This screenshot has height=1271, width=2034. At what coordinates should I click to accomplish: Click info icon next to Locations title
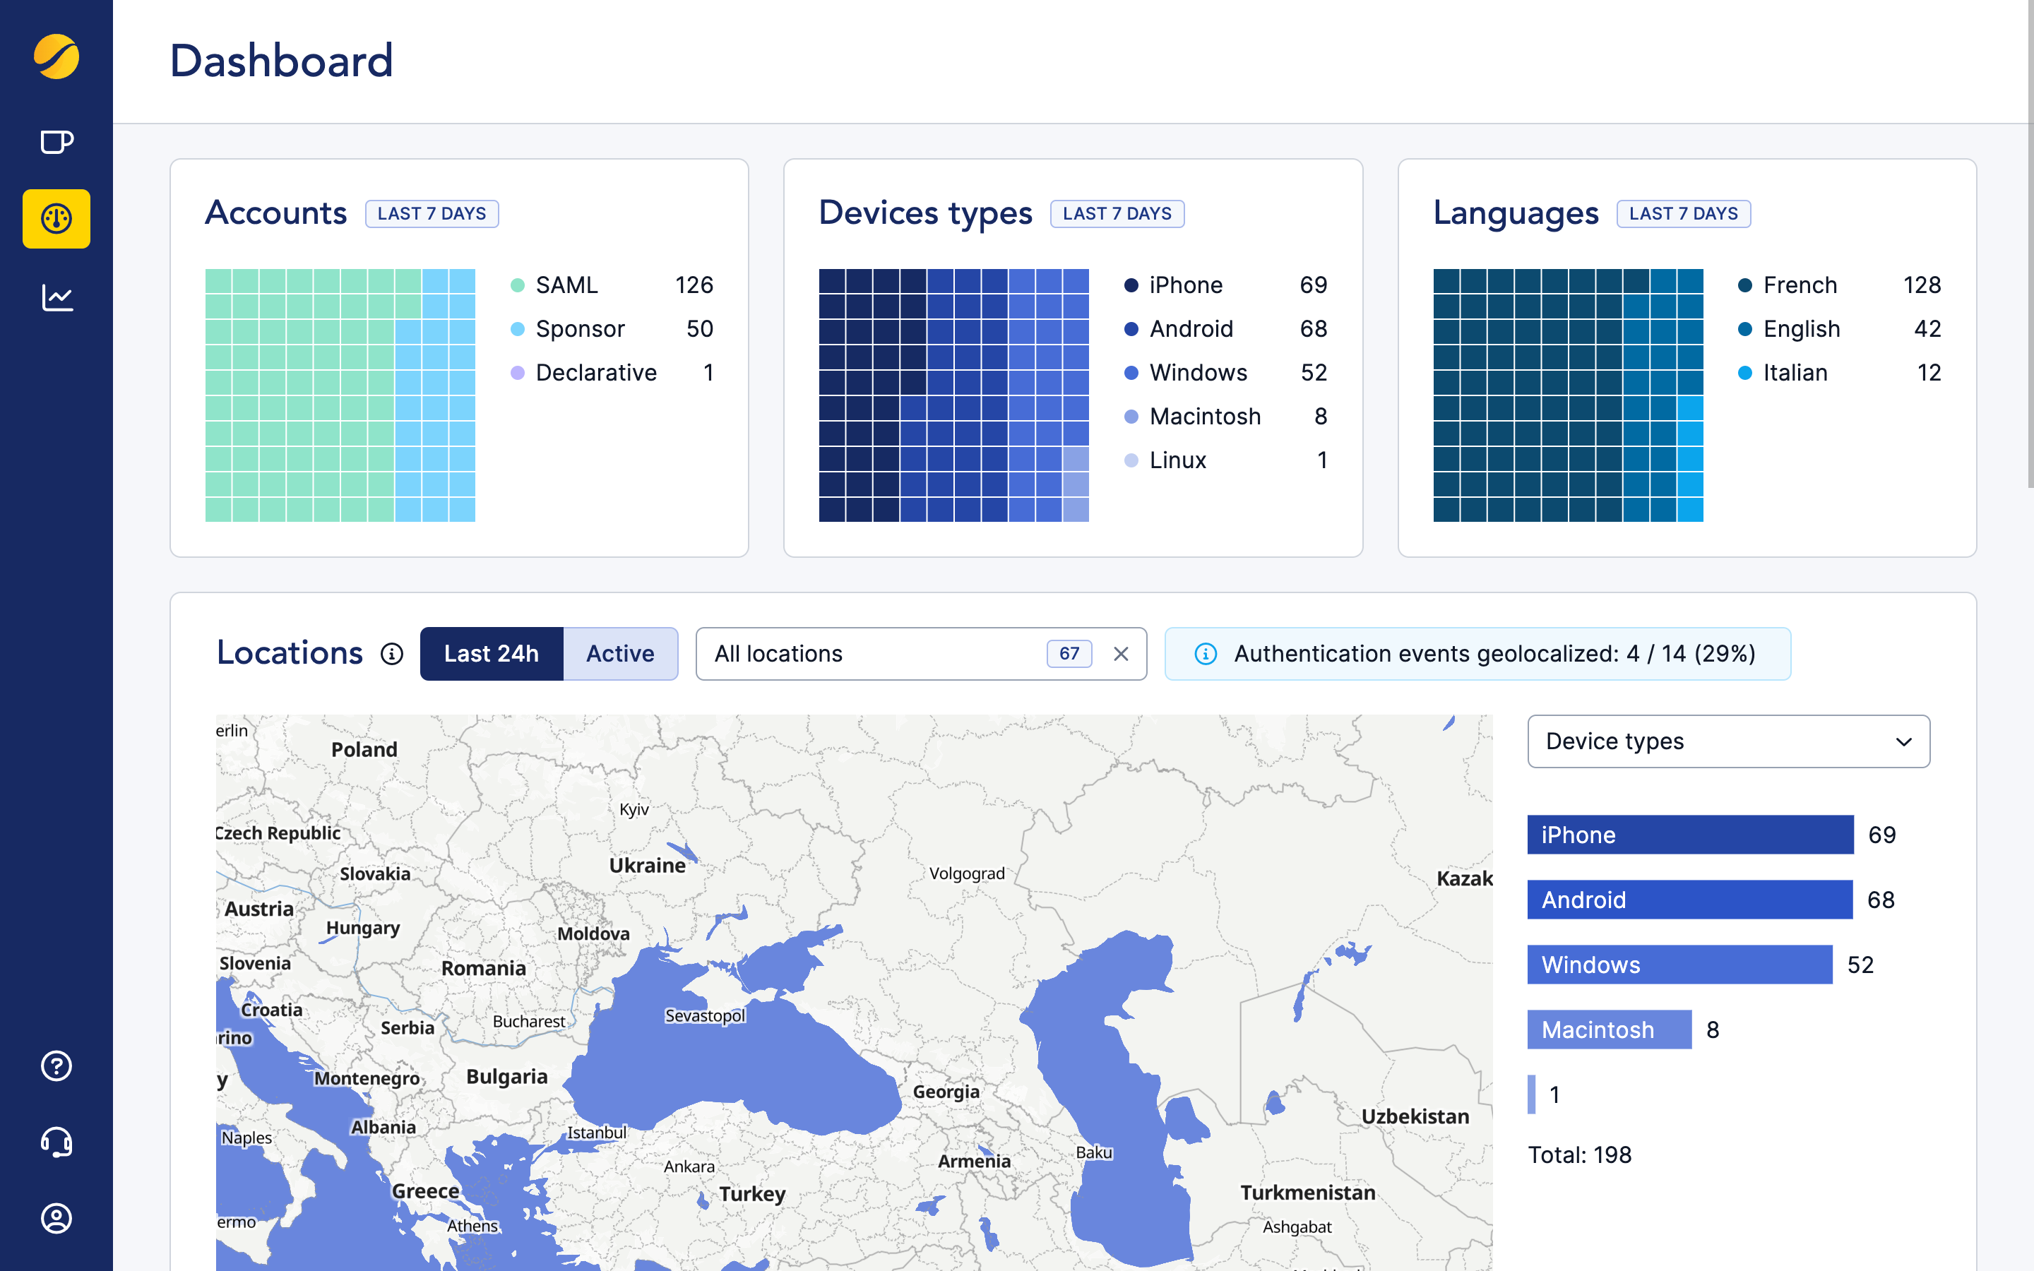tap(392, 654)
